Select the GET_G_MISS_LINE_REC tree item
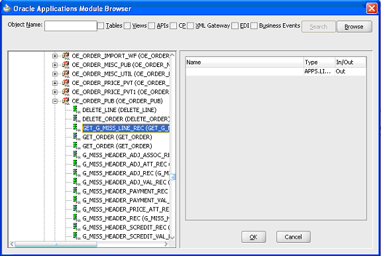Viewport: 381px width, 256px height. coord(126,128)
